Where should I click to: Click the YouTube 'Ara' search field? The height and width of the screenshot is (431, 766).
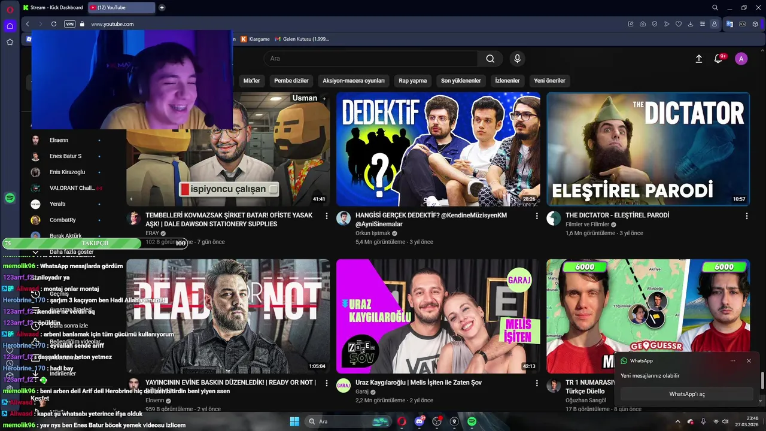pyautogui.click(x=371, y=59)
